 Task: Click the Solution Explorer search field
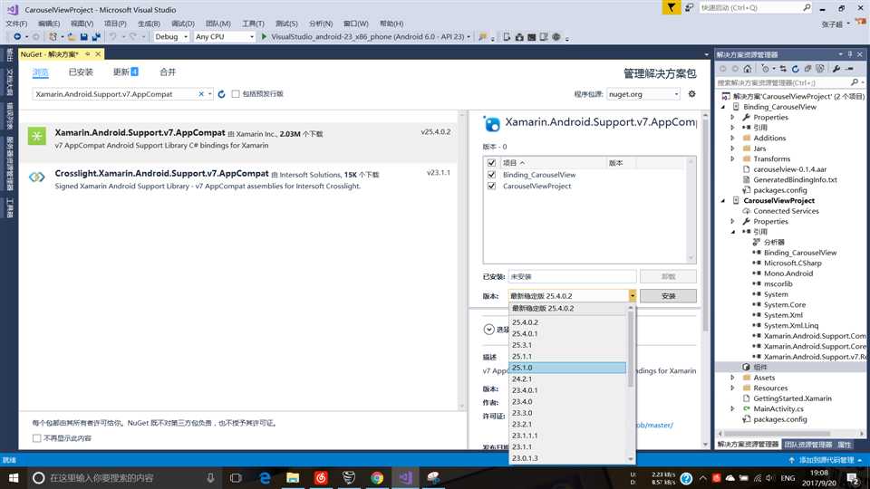(x=782, y=82)
